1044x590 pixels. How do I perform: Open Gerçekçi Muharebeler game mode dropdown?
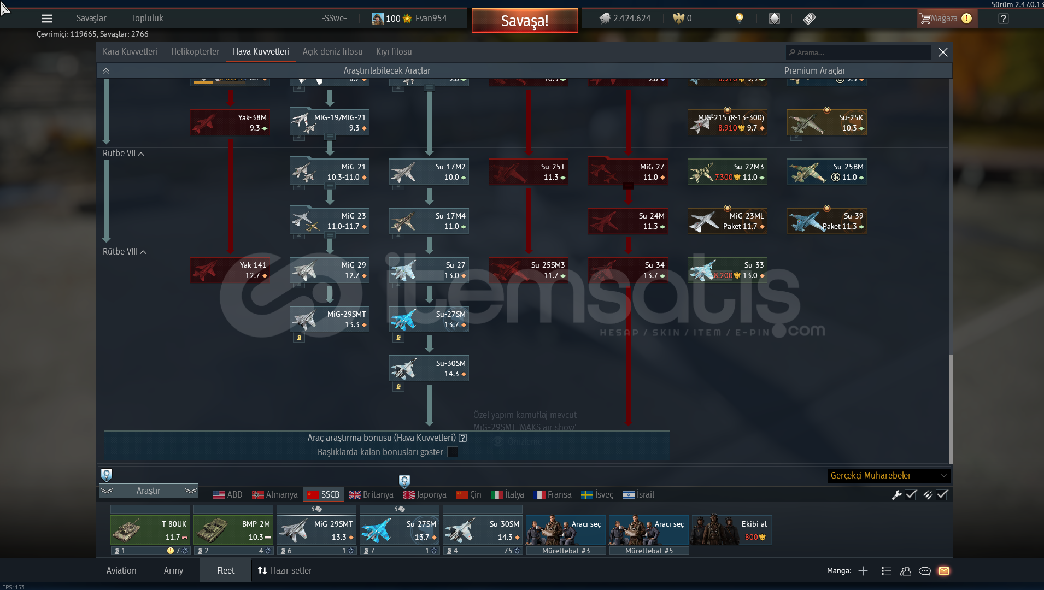(x=889, y=476)
